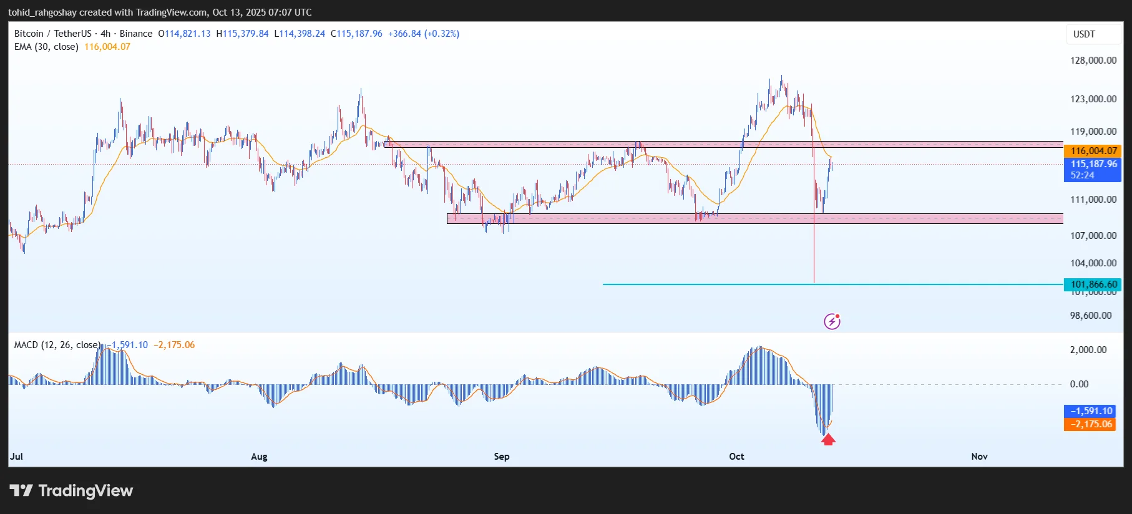Click the red up arrow below MACD
The height and width of the screenshot is (514, 1132).
(x=828, y=440)
